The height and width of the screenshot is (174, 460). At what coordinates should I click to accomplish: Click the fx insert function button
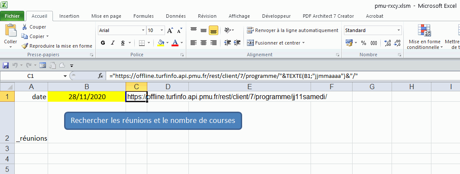100,76
